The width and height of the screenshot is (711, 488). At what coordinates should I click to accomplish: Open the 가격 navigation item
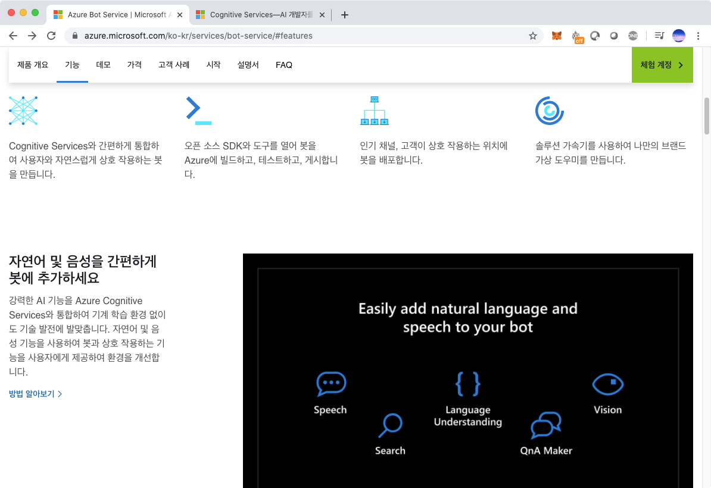[x=134, y=65]
